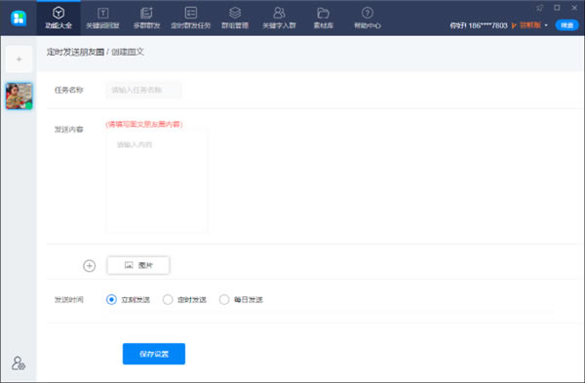Open the 关键词回复 tab

(102, 18)
